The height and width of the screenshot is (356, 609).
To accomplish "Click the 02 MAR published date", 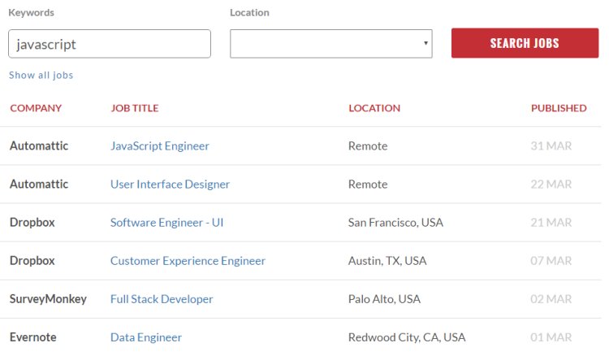I will (x=551, y=299).
